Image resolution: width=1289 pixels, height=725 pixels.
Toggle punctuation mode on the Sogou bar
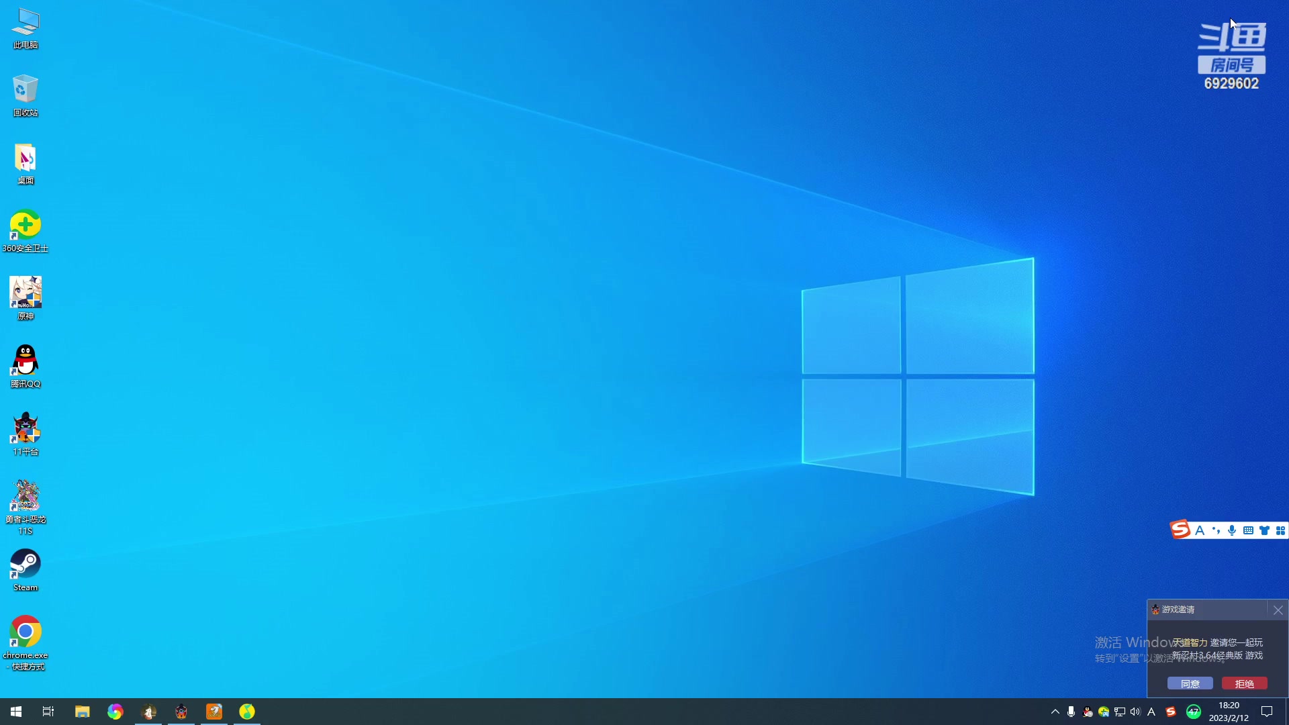(x=1216, y=530)
